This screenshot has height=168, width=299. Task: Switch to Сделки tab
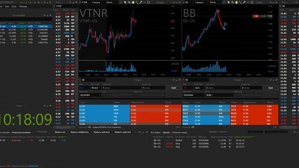[166, 133]
